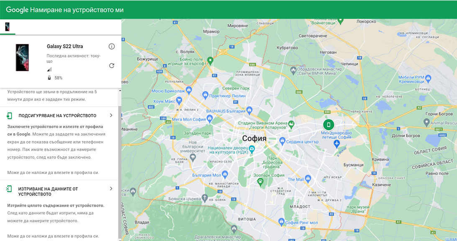Click the Бусманци label on map
The height and width of the screenshot is (241, 457).
pyautogui.click(x=354, y=165)
